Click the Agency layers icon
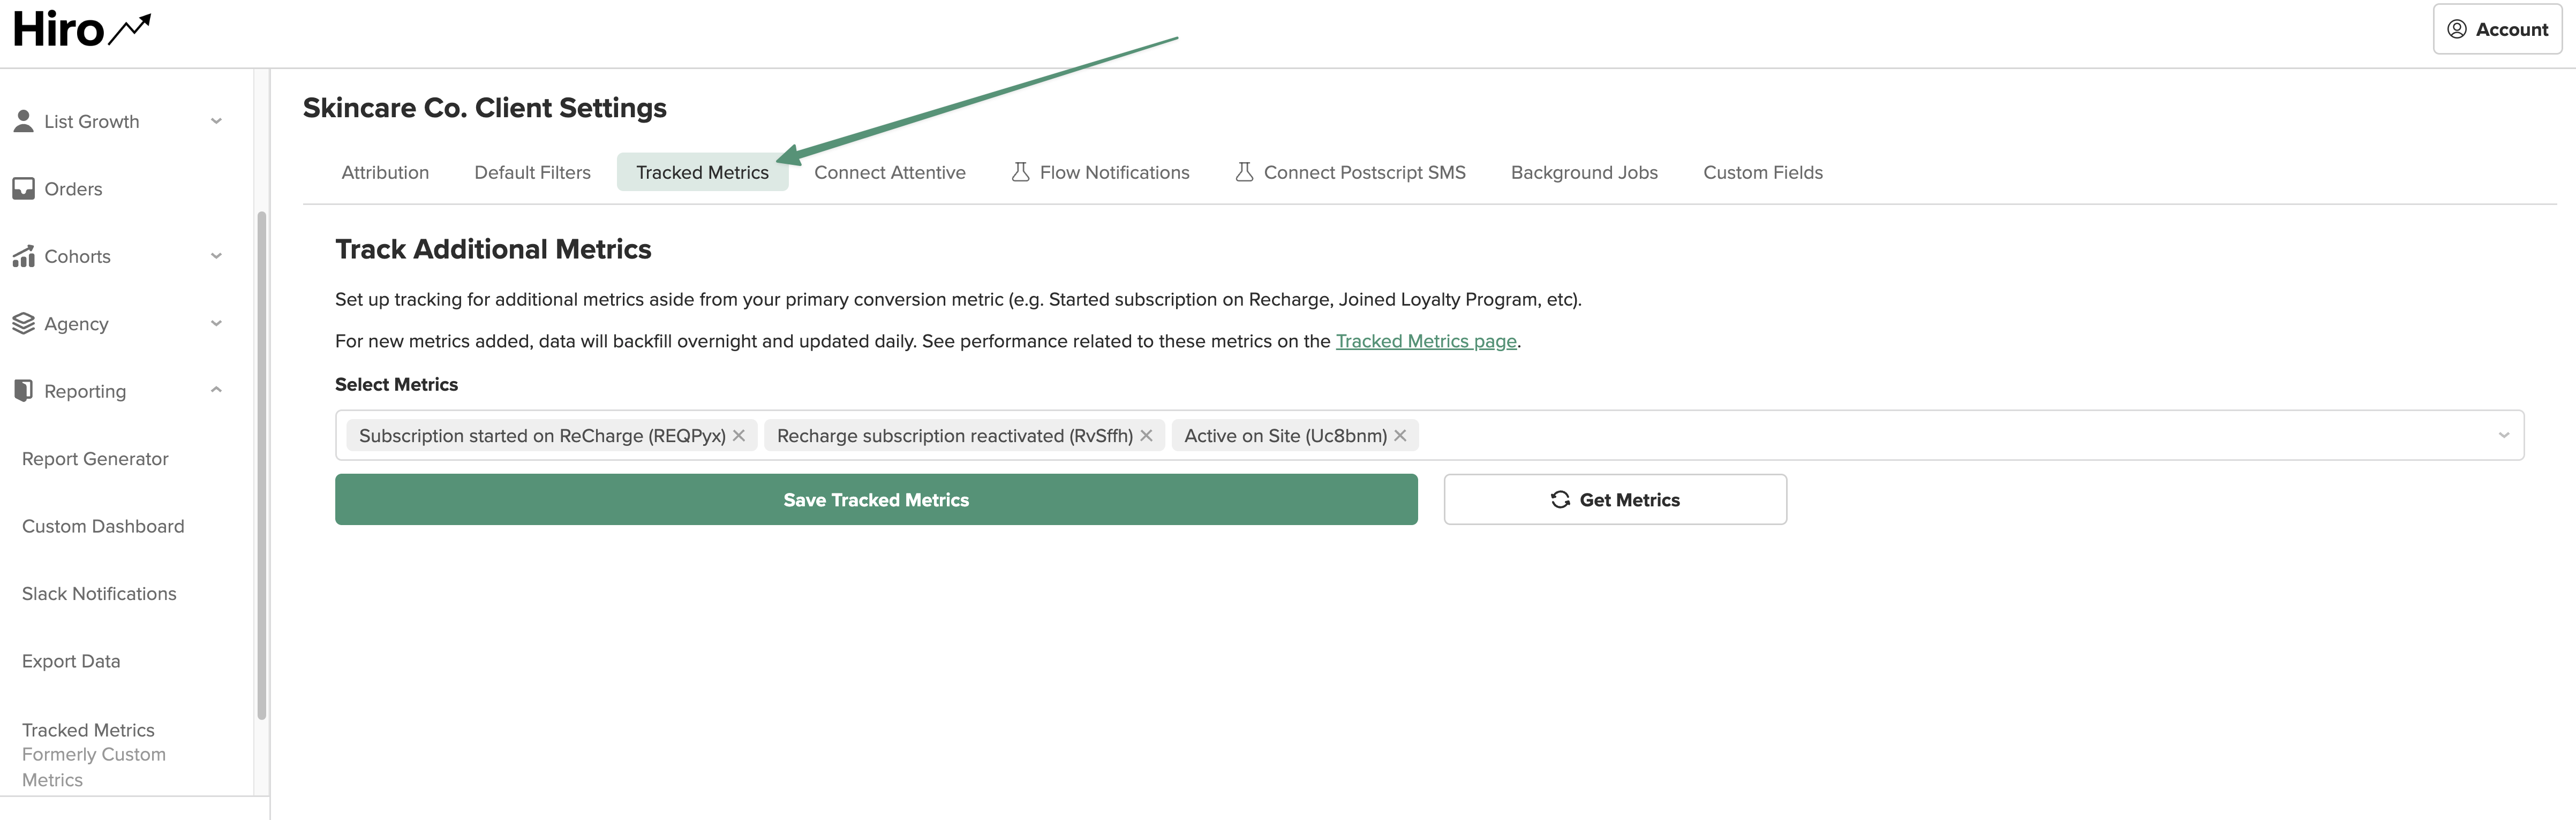The height and width of the screenshot is (820, 2576). pos(23,323)
